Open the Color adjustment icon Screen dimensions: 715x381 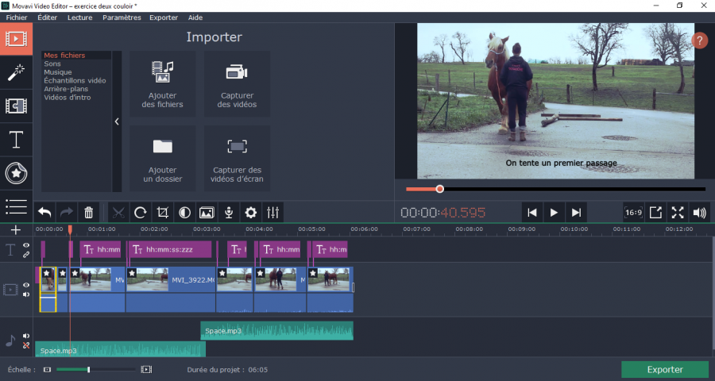coord(184,213)
